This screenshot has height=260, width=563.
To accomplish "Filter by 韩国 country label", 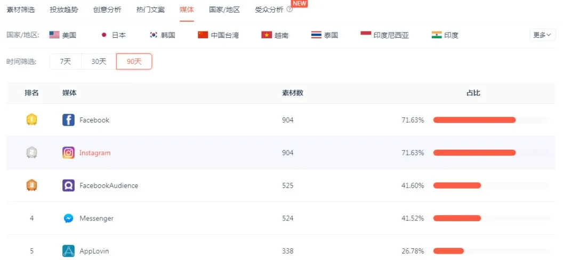I will (168, 35).
